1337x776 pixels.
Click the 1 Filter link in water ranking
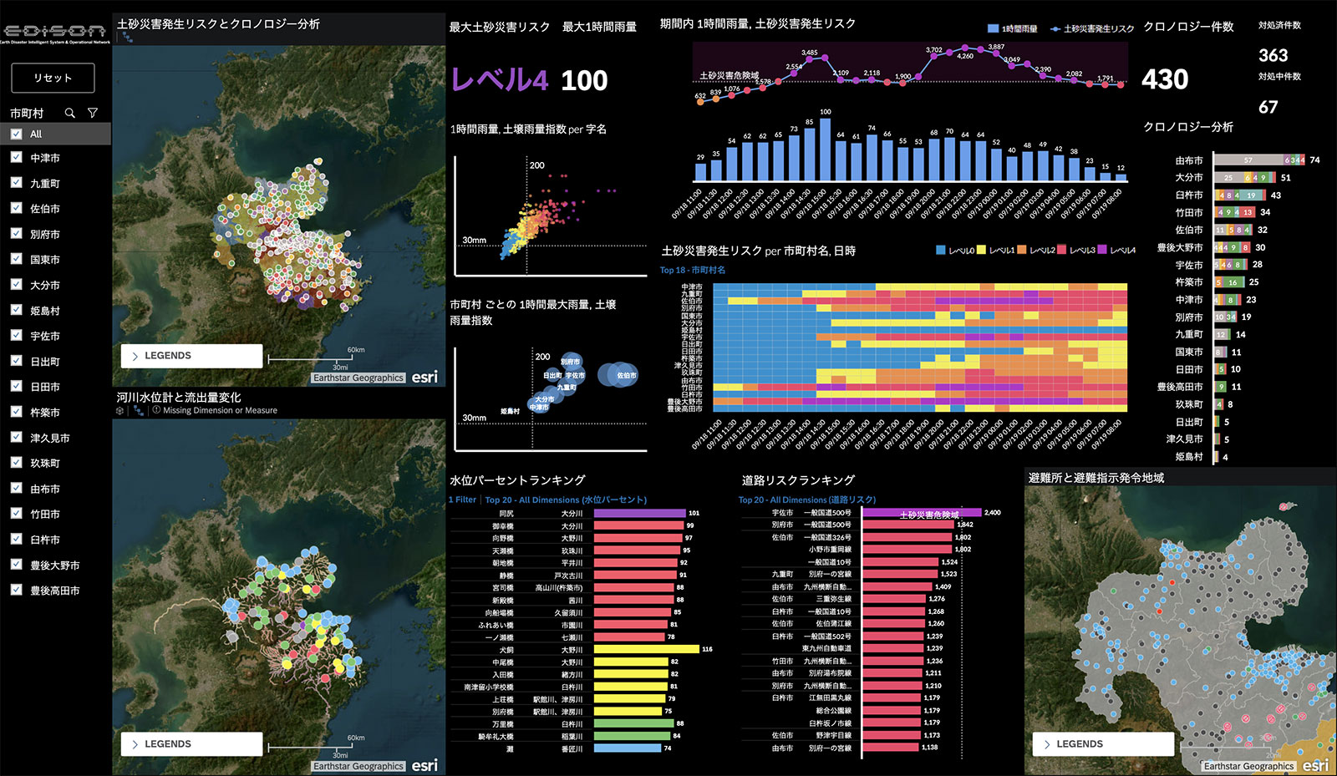tap(462, 500)
